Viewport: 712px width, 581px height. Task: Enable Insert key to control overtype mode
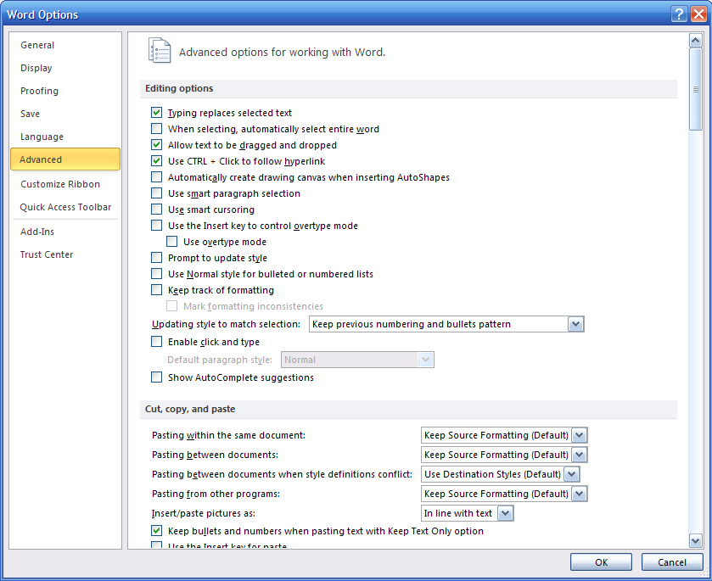(x=157, y=226)
